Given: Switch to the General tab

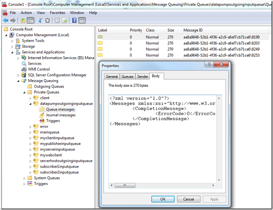Looking at the screenshot, I should pyautogui.click(x=112, y=76).
